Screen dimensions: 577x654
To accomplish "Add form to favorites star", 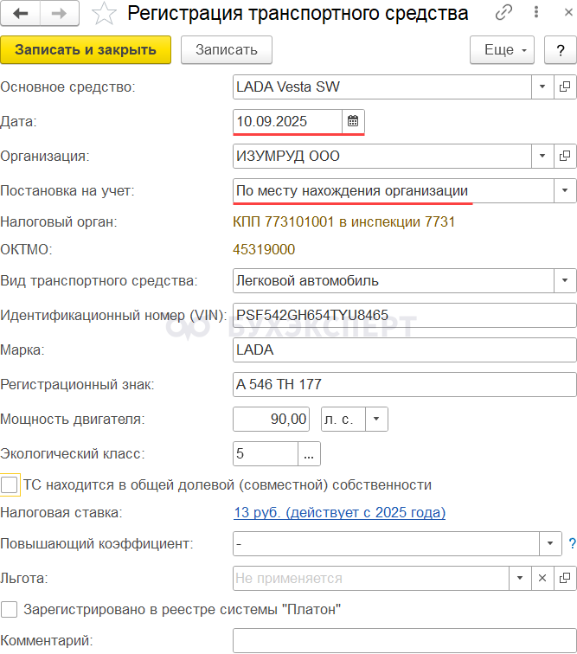I will 103,14.
